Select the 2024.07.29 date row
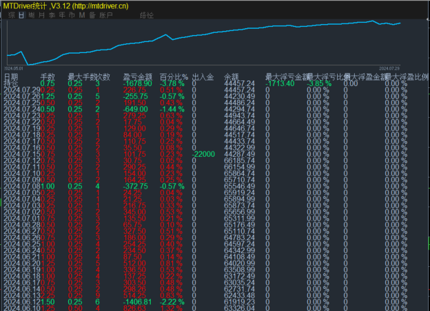This screenshot has height=311, width=430. click(x=22, y=90)
